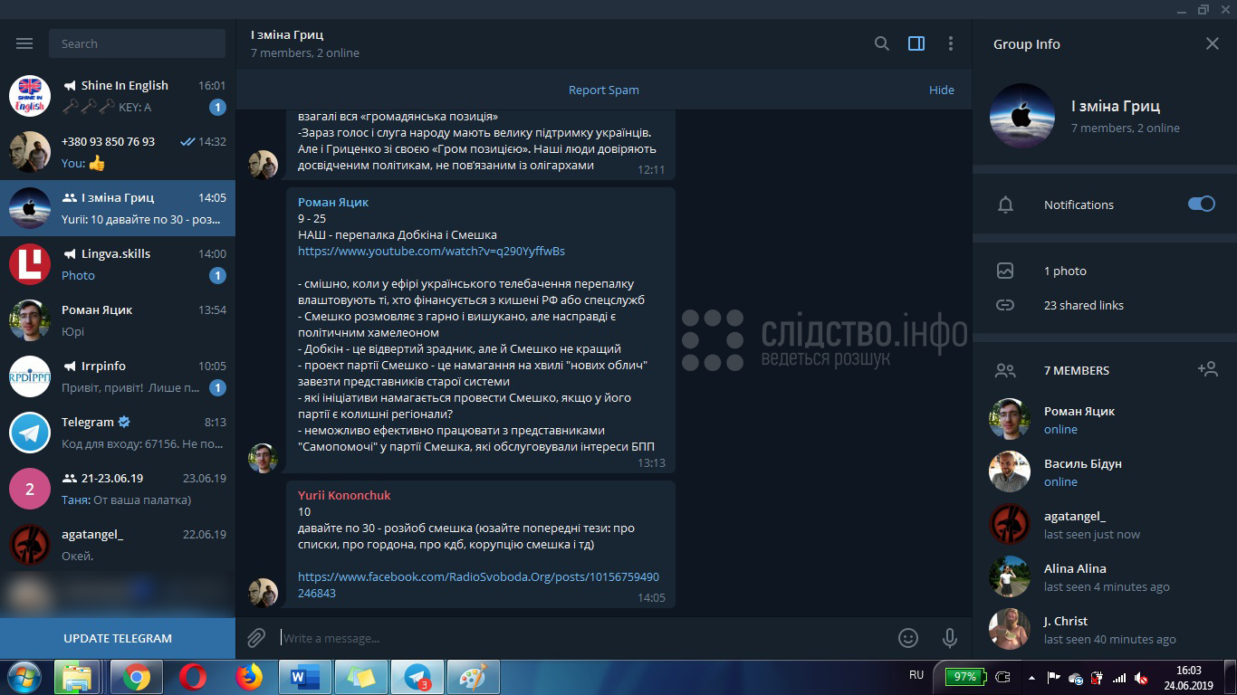Open member J. Christ's profile
1237x695 pixels.
(1105, 629)
